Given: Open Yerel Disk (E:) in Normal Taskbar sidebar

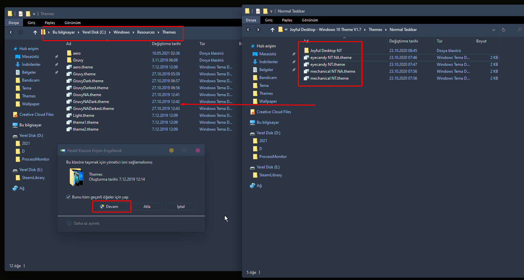Looking at the screenshot, I should (268, 167).
